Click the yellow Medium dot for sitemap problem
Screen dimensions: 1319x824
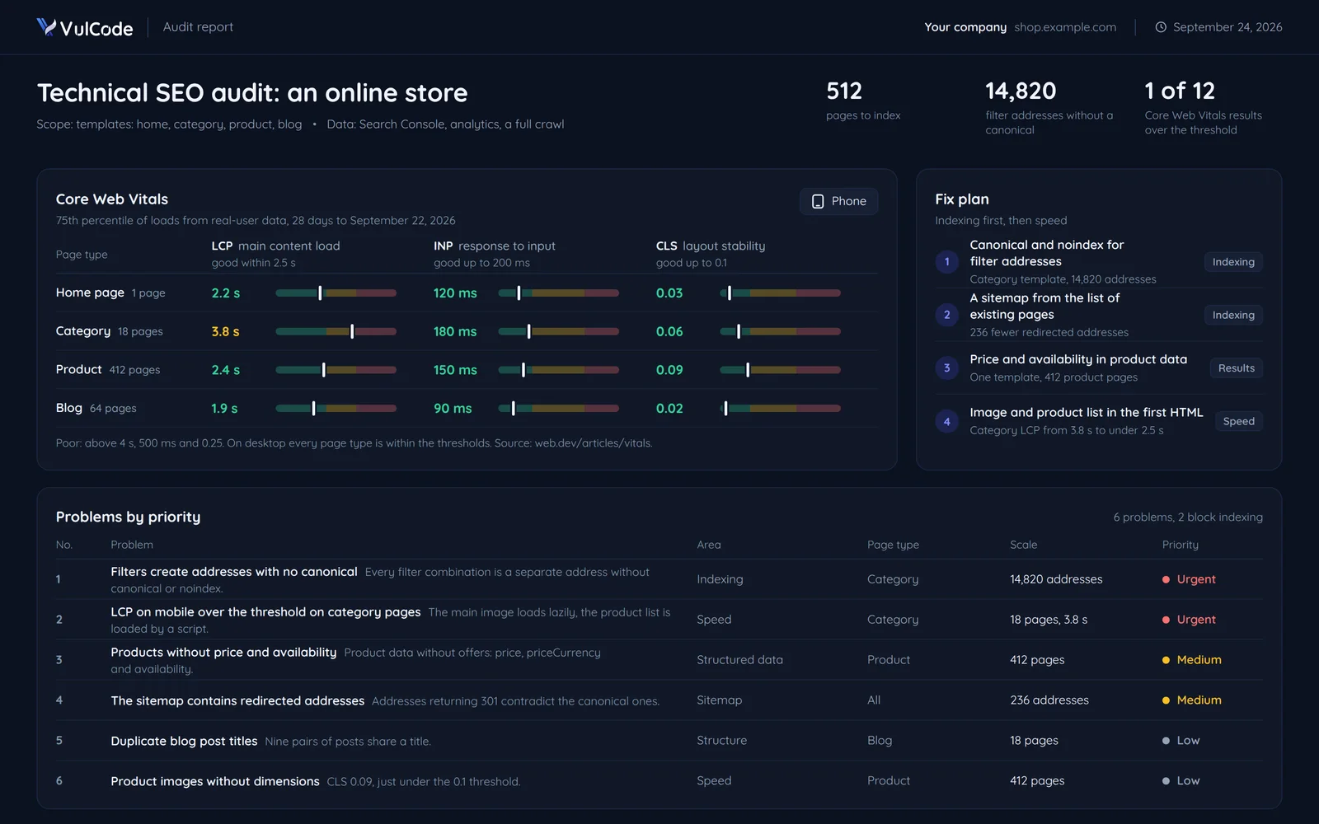pos(1166,700)
